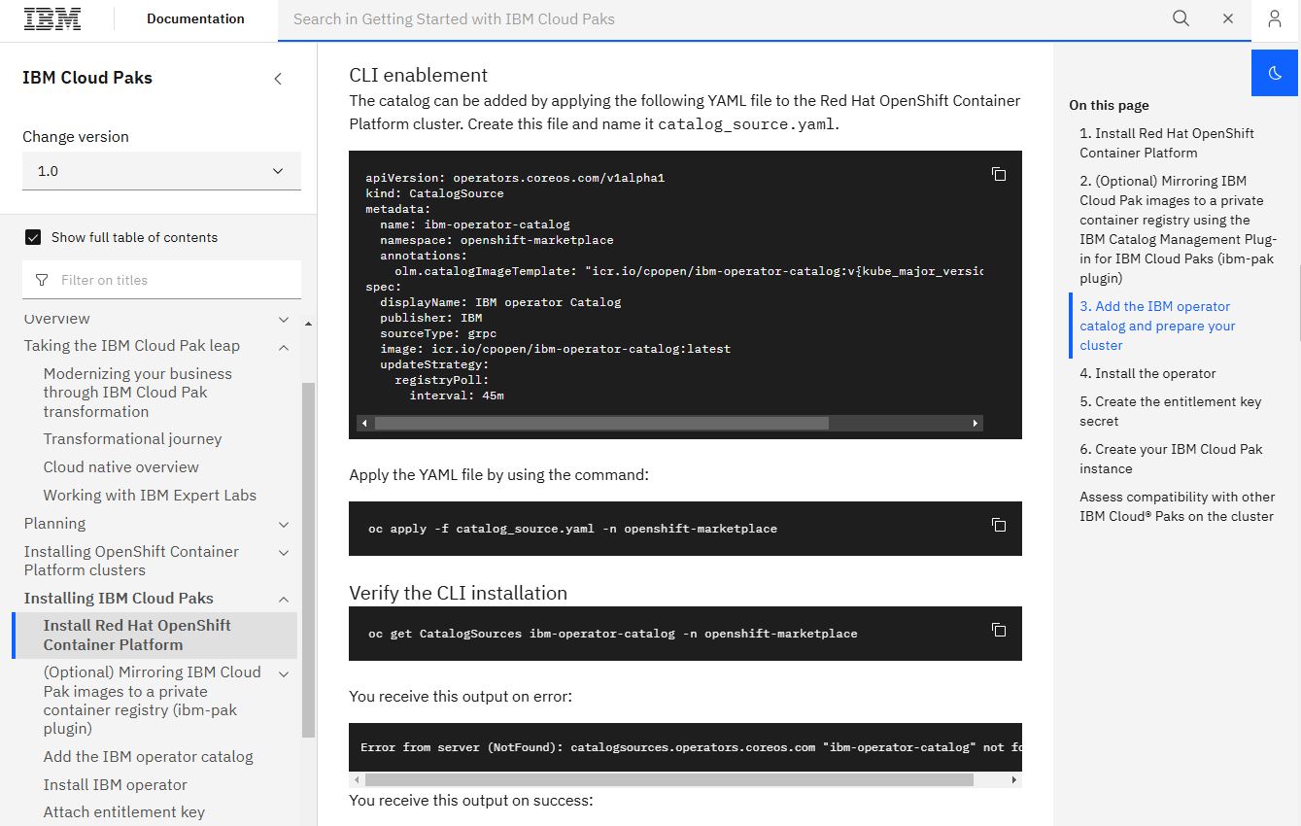This screenshot has height=826, width=1301.
Task: Collapse Taking the IBM Cloud Pak leap
Action: 284,347
